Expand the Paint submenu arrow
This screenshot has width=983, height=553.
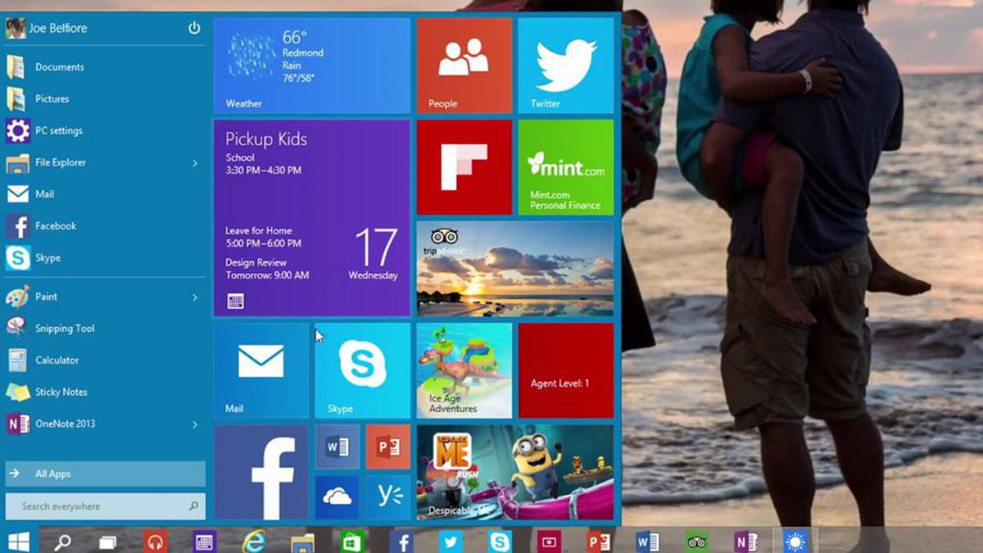(195, 297)
